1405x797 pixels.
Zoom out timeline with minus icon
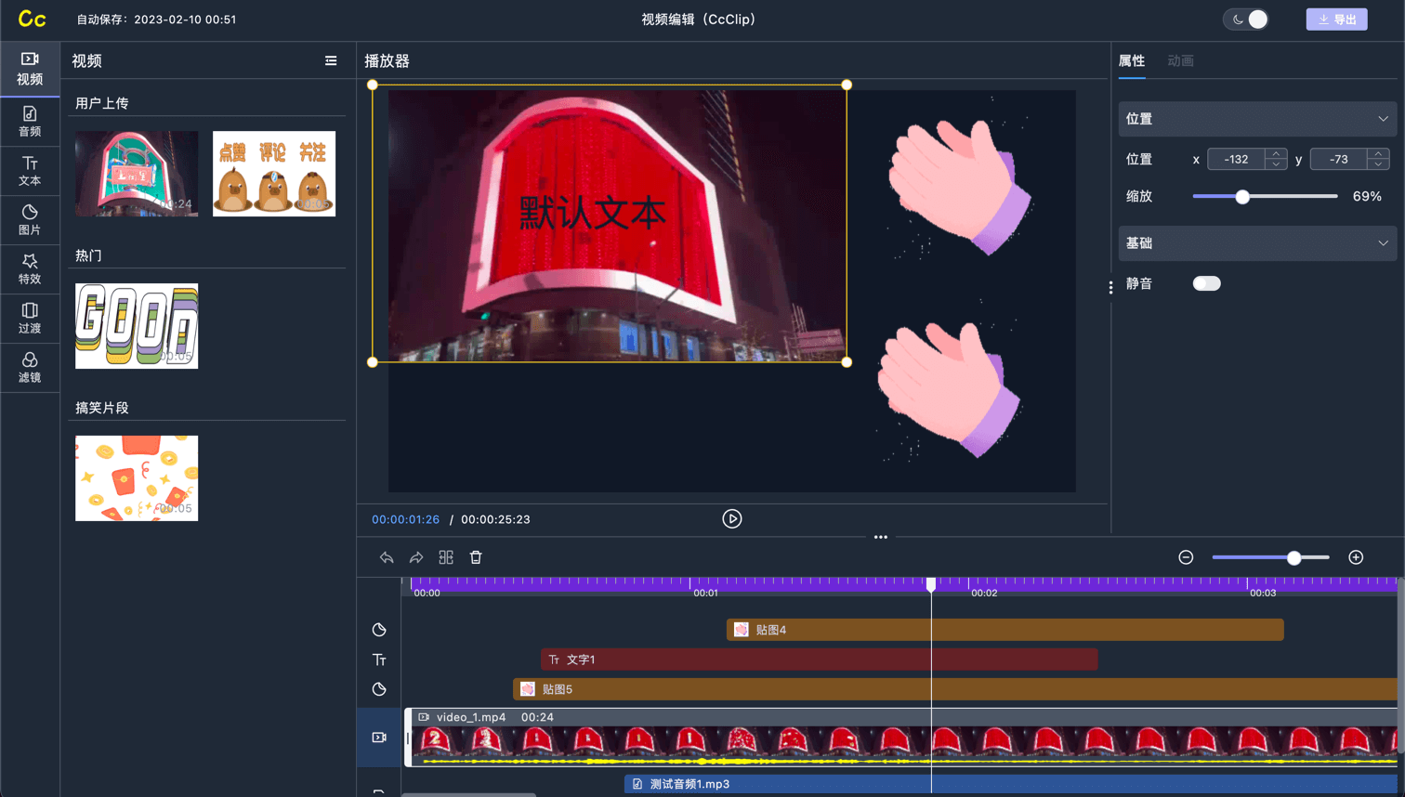coord(1186,557)
